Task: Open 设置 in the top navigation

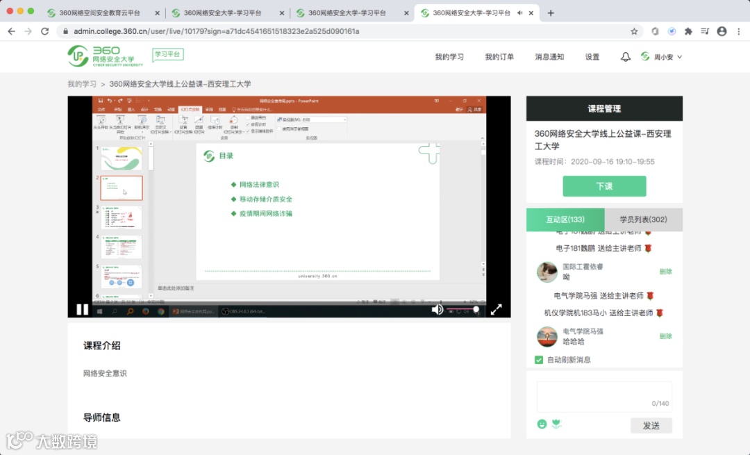Action: 592,57
